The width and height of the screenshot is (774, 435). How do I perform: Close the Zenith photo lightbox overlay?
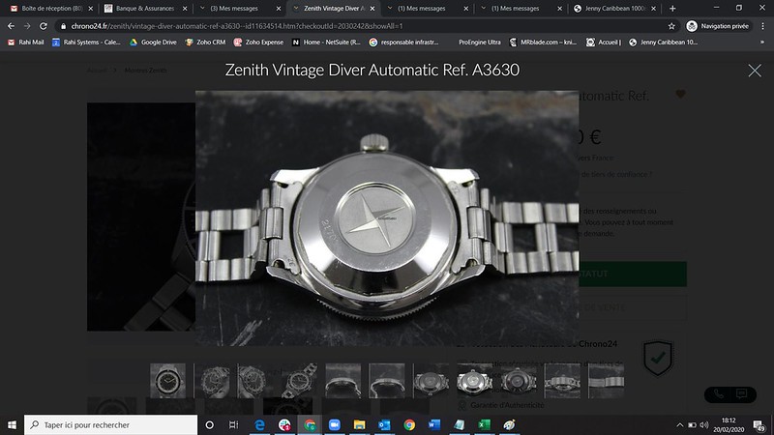click(755, 71)
